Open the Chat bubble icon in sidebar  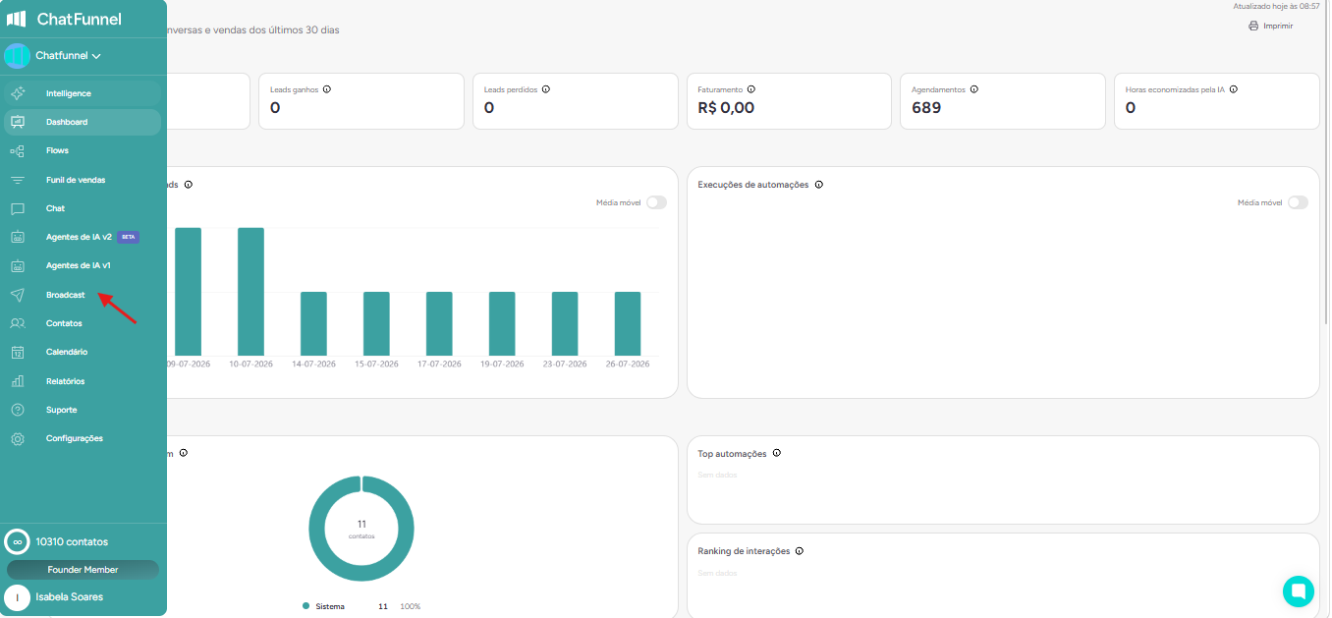coord(18,208)
